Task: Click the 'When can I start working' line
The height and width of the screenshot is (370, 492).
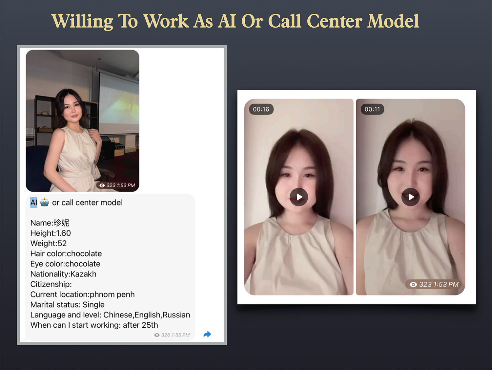Action: 94,325
